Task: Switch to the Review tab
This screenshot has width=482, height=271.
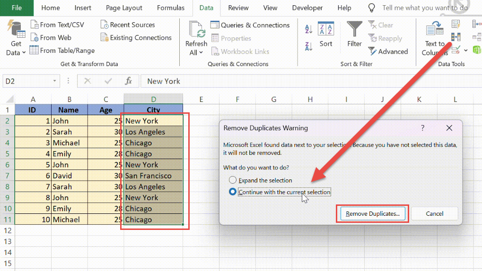Action: [238, 8]
